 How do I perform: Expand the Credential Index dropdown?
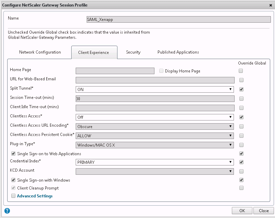[155, 162]
